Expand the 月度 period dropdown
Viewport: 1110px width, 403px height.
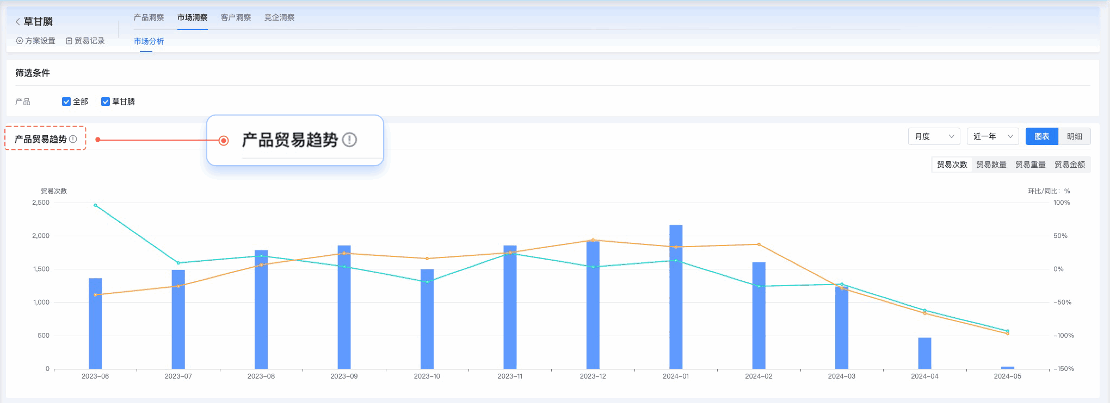pyautogui.click(x=934, y=136)
